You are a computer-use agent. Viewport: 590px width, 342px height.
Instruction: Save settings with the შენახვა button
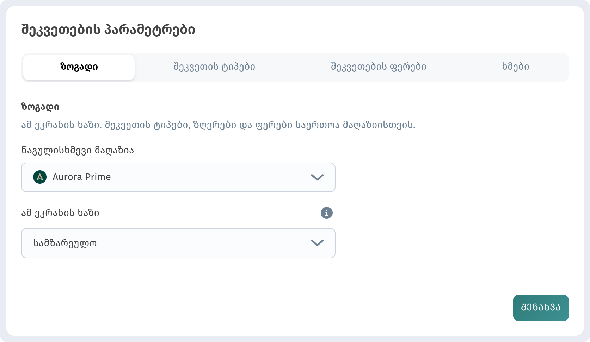tap(541, 308)
